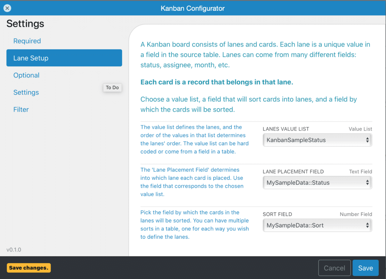Image resolution: width=386 pixels, height=279 pixels.
Task: Click the Cancel button
Action: coord(334,268)
